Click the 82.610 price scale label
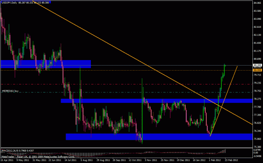Viewport: 263px width, 163px height. tap(258, 27)
